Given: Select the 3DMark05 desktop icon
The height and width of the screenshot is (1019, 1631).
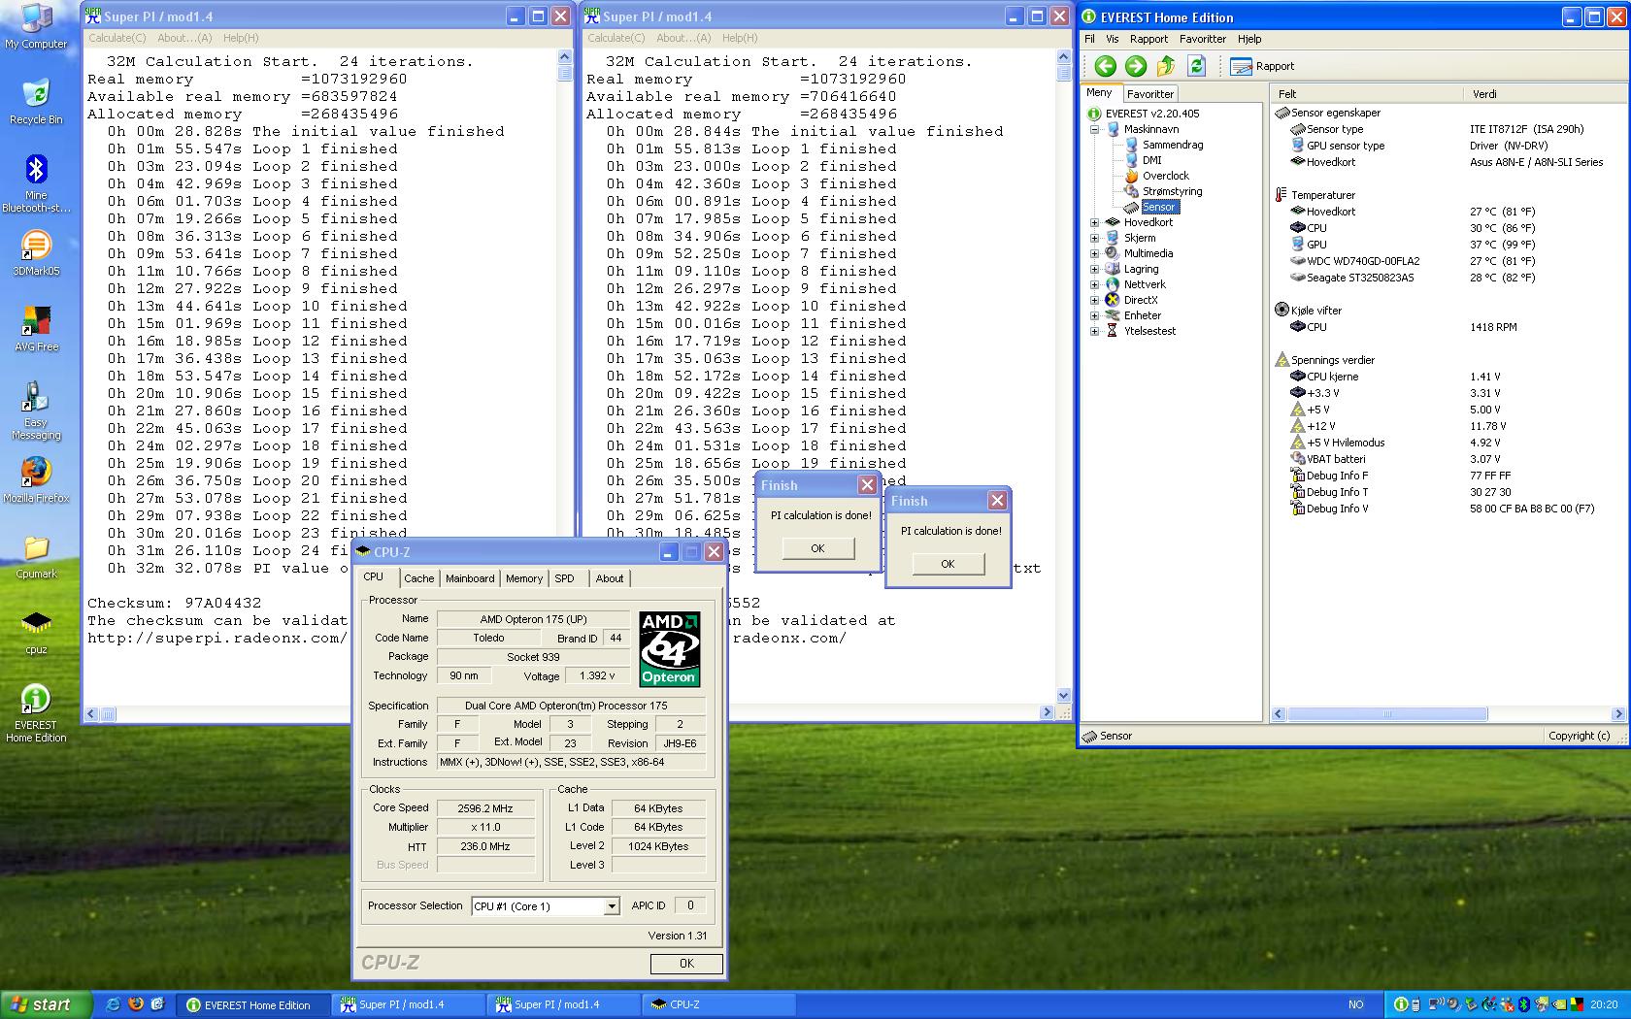Looking at the screenshot, I should pyautogui.click(x=36, y=253).
